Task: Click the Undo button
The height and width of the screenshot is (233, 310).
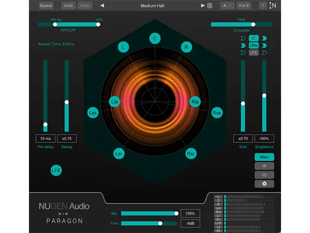Action: 68,6
